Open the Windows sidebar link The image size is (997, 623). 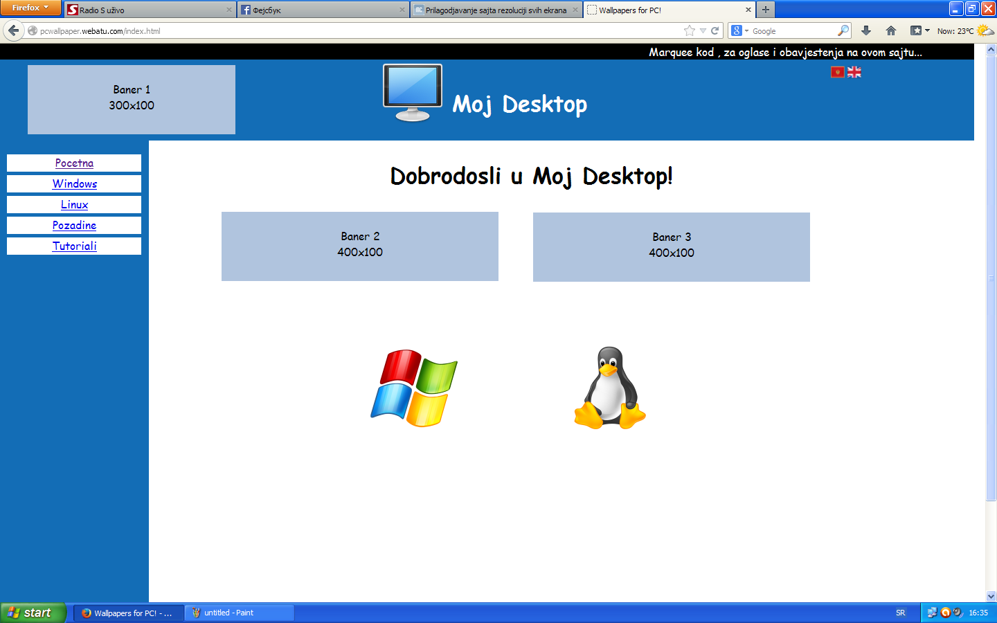75,184
